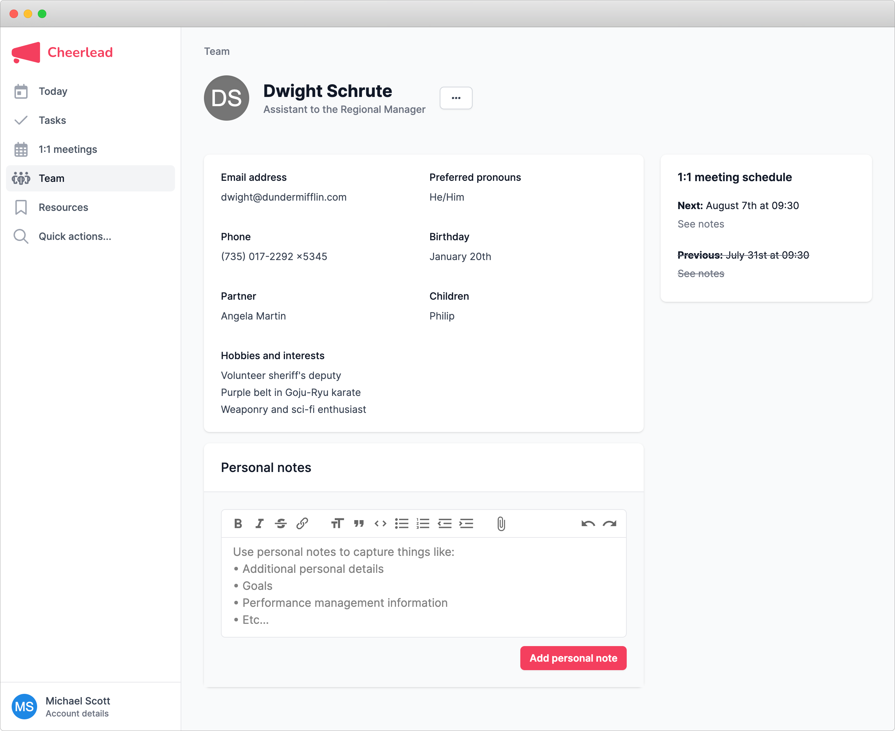This screenshot has width=895, height=731.
Task: Apply italic formatting in editor
Action: point(259,523)
